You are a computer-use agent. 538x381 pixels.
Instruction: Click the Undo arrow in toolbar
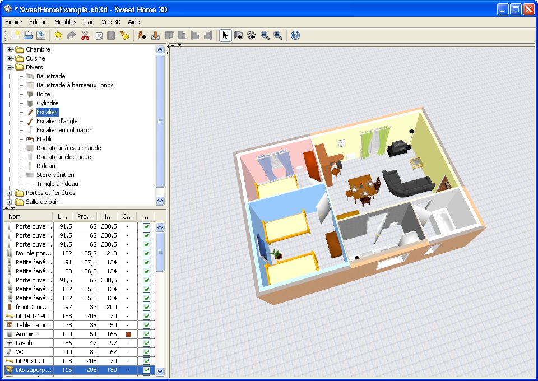pos(58,36)
